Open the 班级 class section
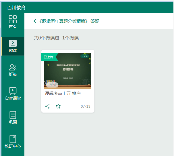 click(x=13, y=70)
